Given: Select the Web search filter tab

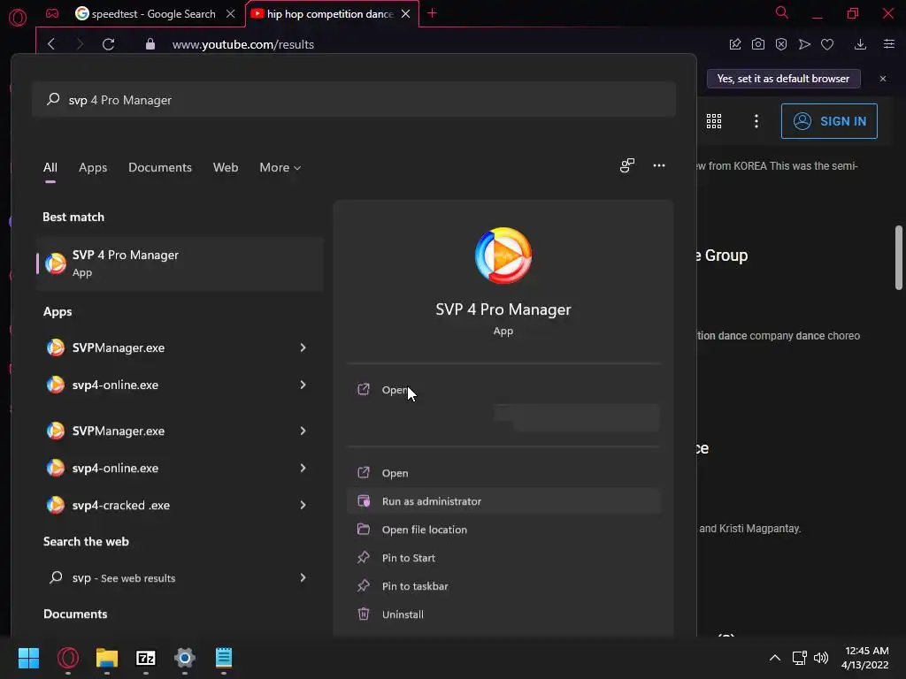Looking at the screenshot, I should [226, 167].
